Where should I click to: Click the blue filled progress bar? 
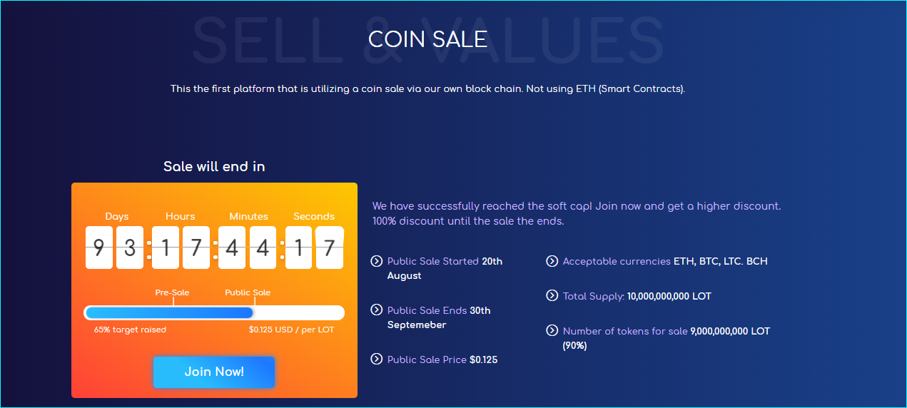click(x=169, y=312)
